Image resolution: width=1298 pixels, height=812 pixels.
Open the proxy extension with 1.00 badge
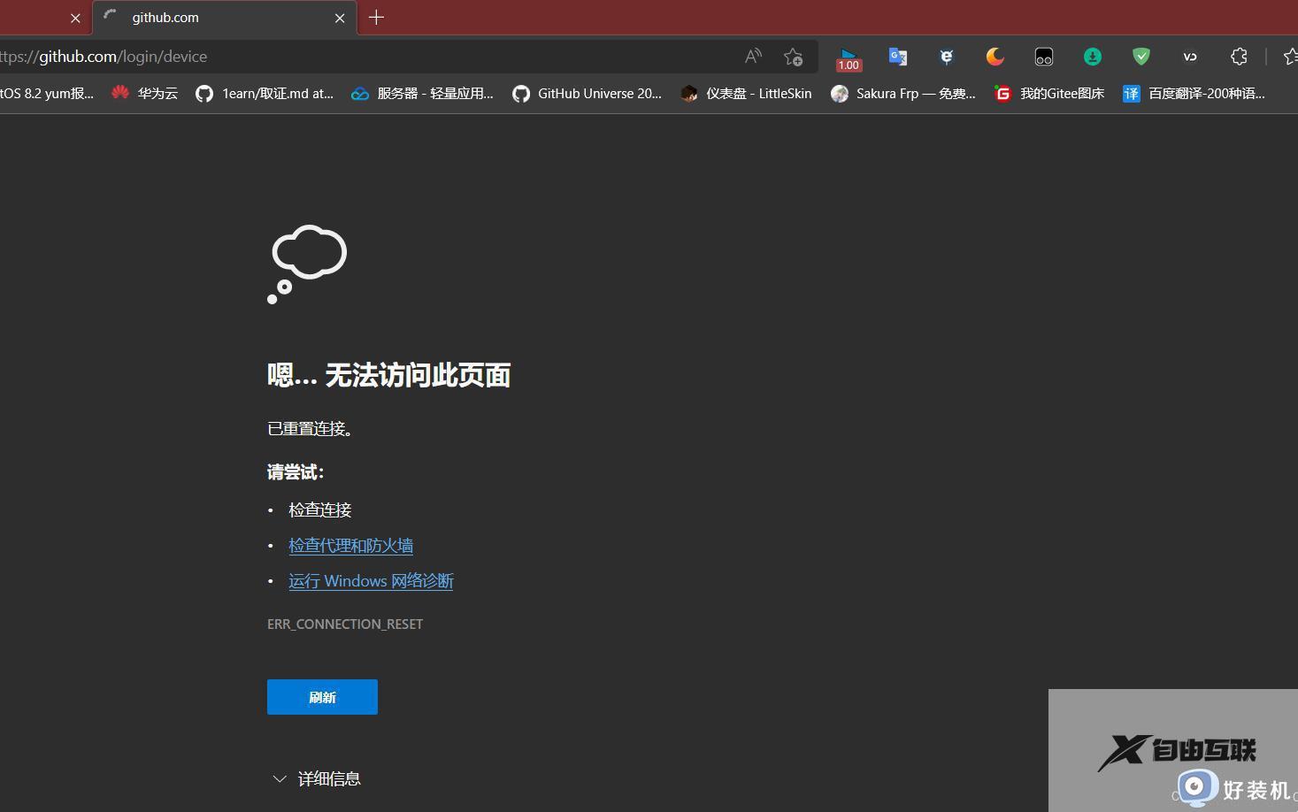coord(849,56)
